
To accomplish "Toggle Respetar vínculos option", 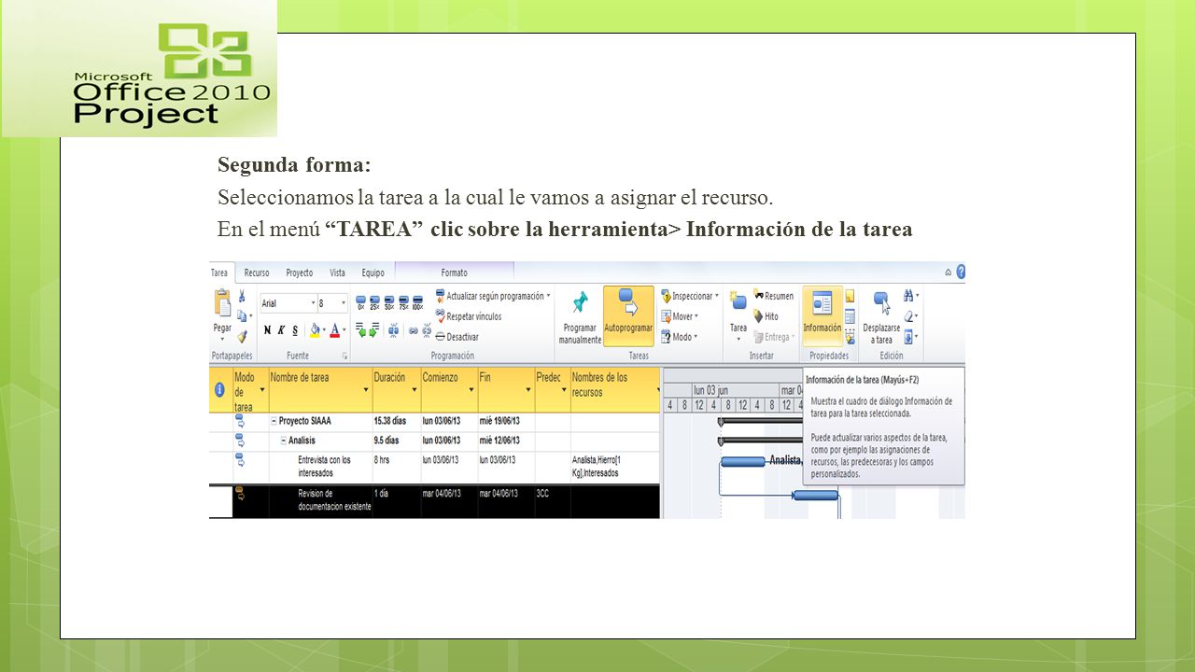I will click(469, 316).
